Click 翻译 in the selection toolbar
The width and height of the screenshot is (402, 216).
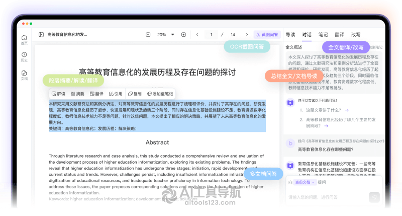pos(96,94)
